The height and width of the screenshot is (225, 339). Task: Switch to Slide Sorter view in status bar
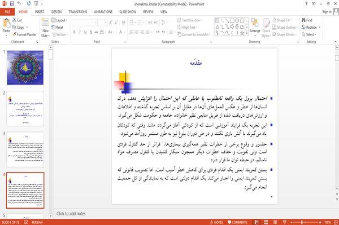click(x=266, y=222)
